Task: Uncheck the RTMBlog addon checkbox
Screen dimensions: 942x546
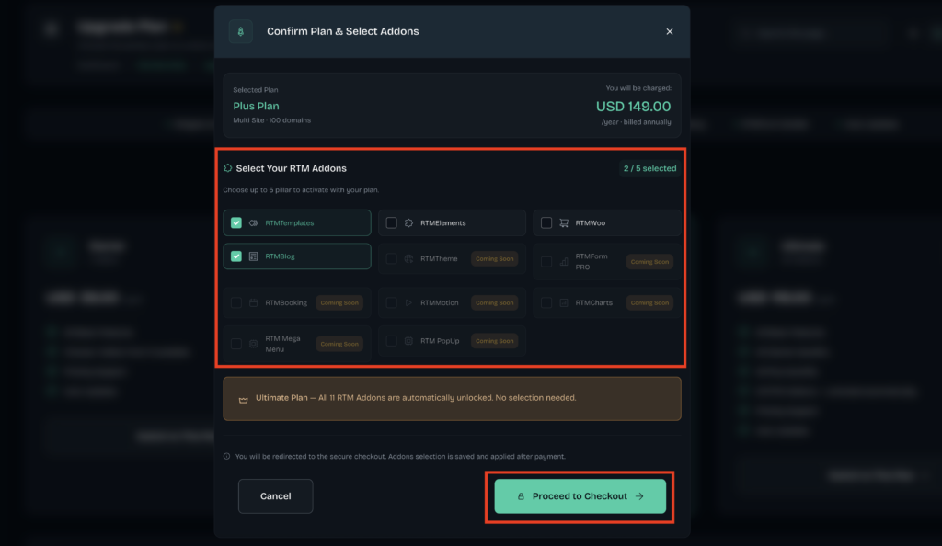Action: coord(236,256)
